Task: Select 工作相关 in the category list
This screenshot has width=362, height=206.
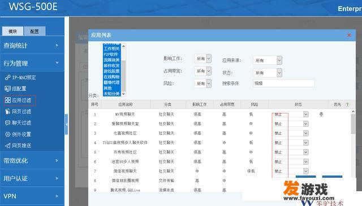Action: click(x=112, y=49)
